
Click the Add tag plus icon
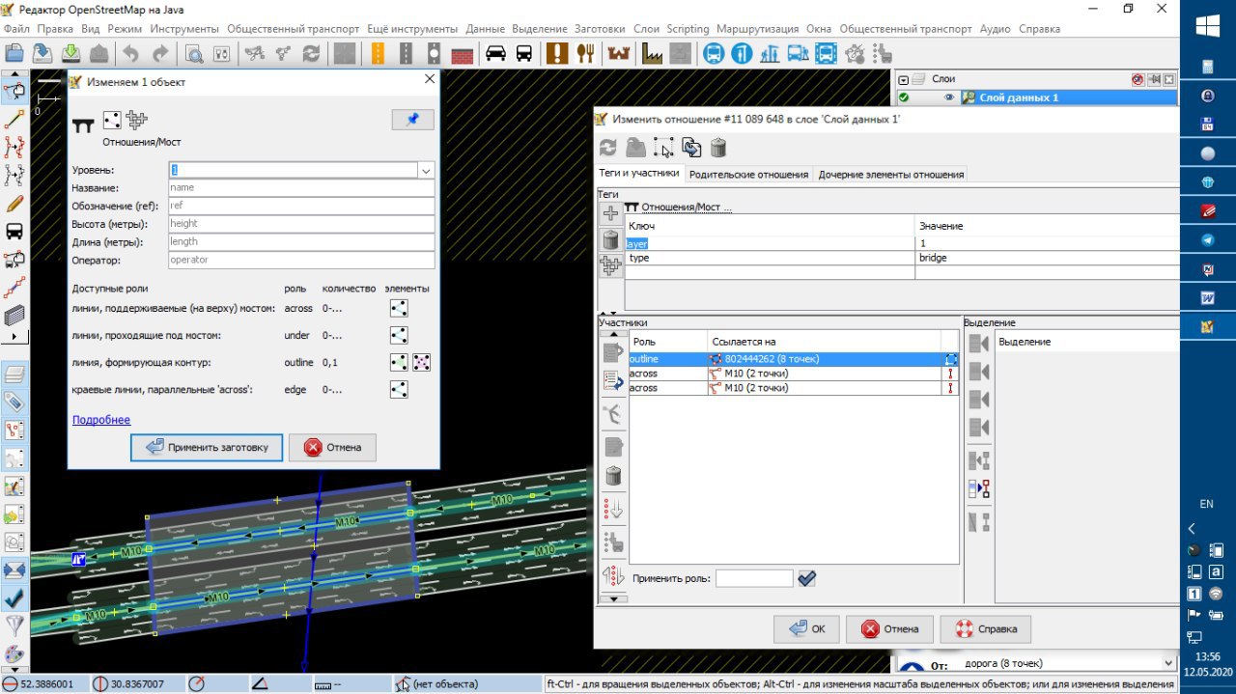tap(610, 213)
